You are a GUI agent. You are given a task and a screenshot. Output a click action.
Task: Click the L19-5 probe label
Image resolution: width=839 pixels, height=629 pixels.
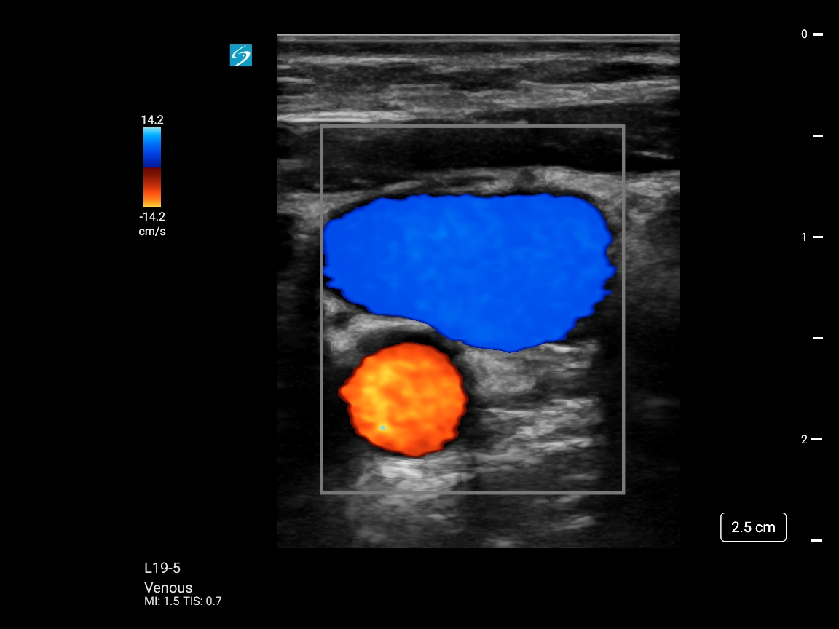[x=162, y=568]
